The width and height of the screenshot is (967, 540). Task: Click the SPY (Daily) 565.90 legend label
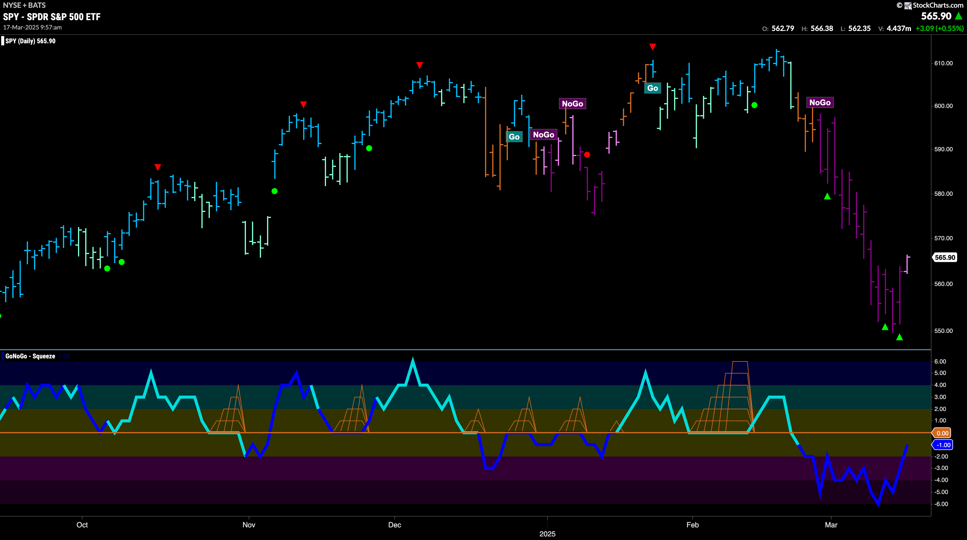pos(30,41)
